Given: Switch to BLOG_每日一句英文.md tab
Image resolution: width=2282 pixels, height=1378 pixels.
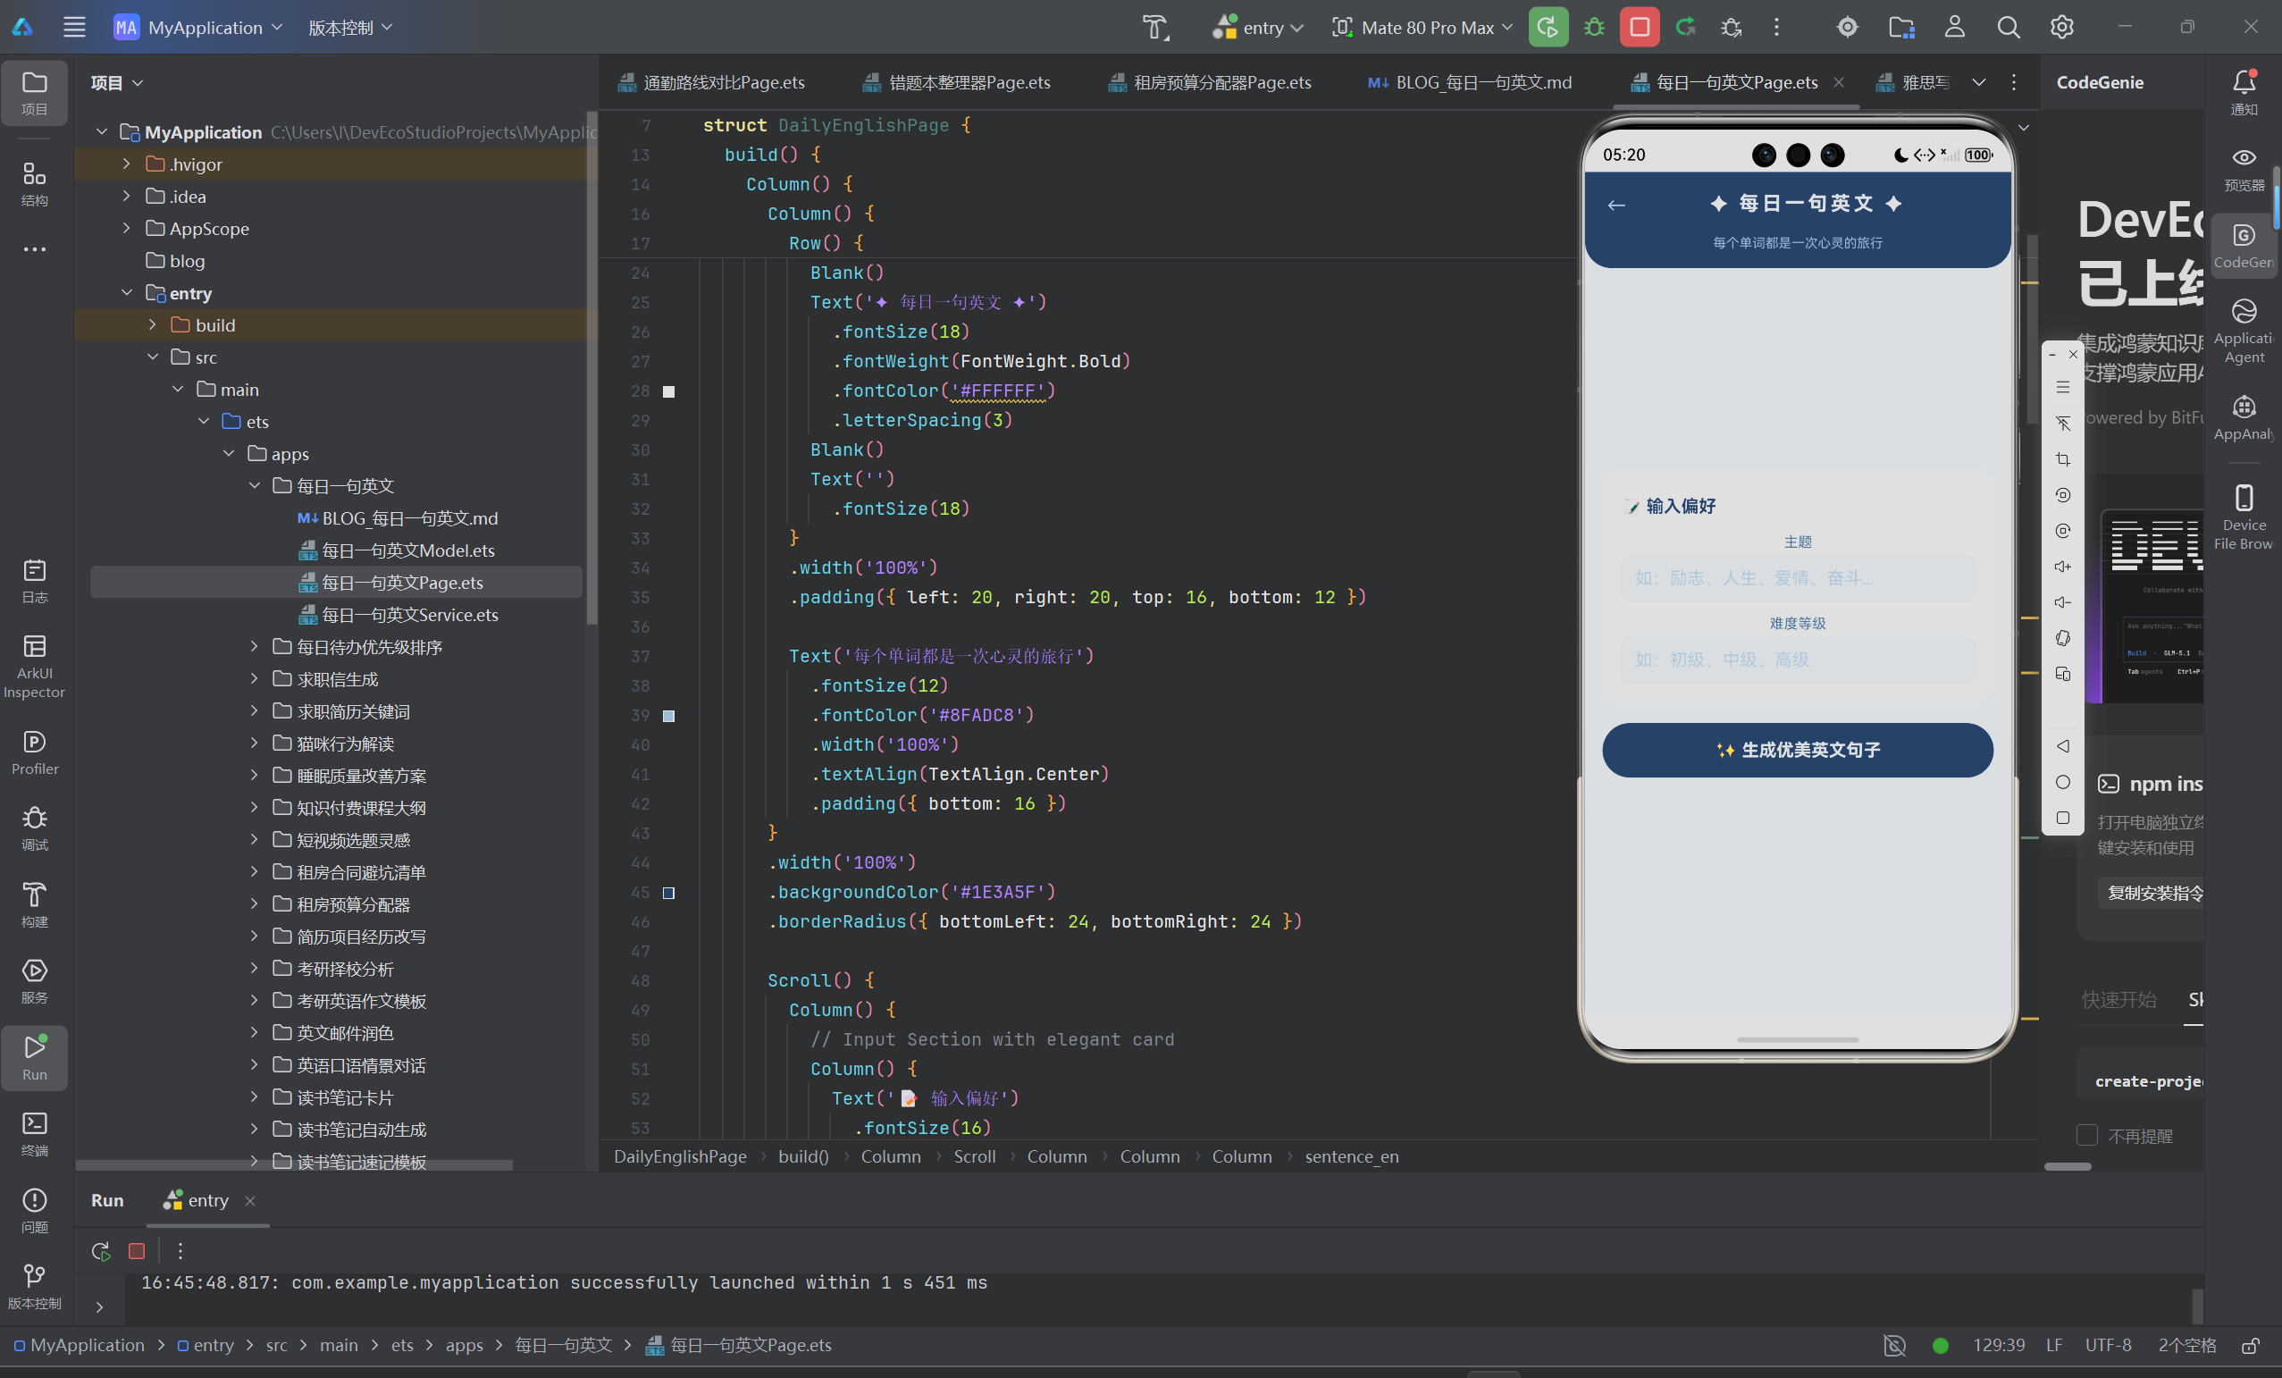Looking at the screenshot, I should coord(1470,82).
